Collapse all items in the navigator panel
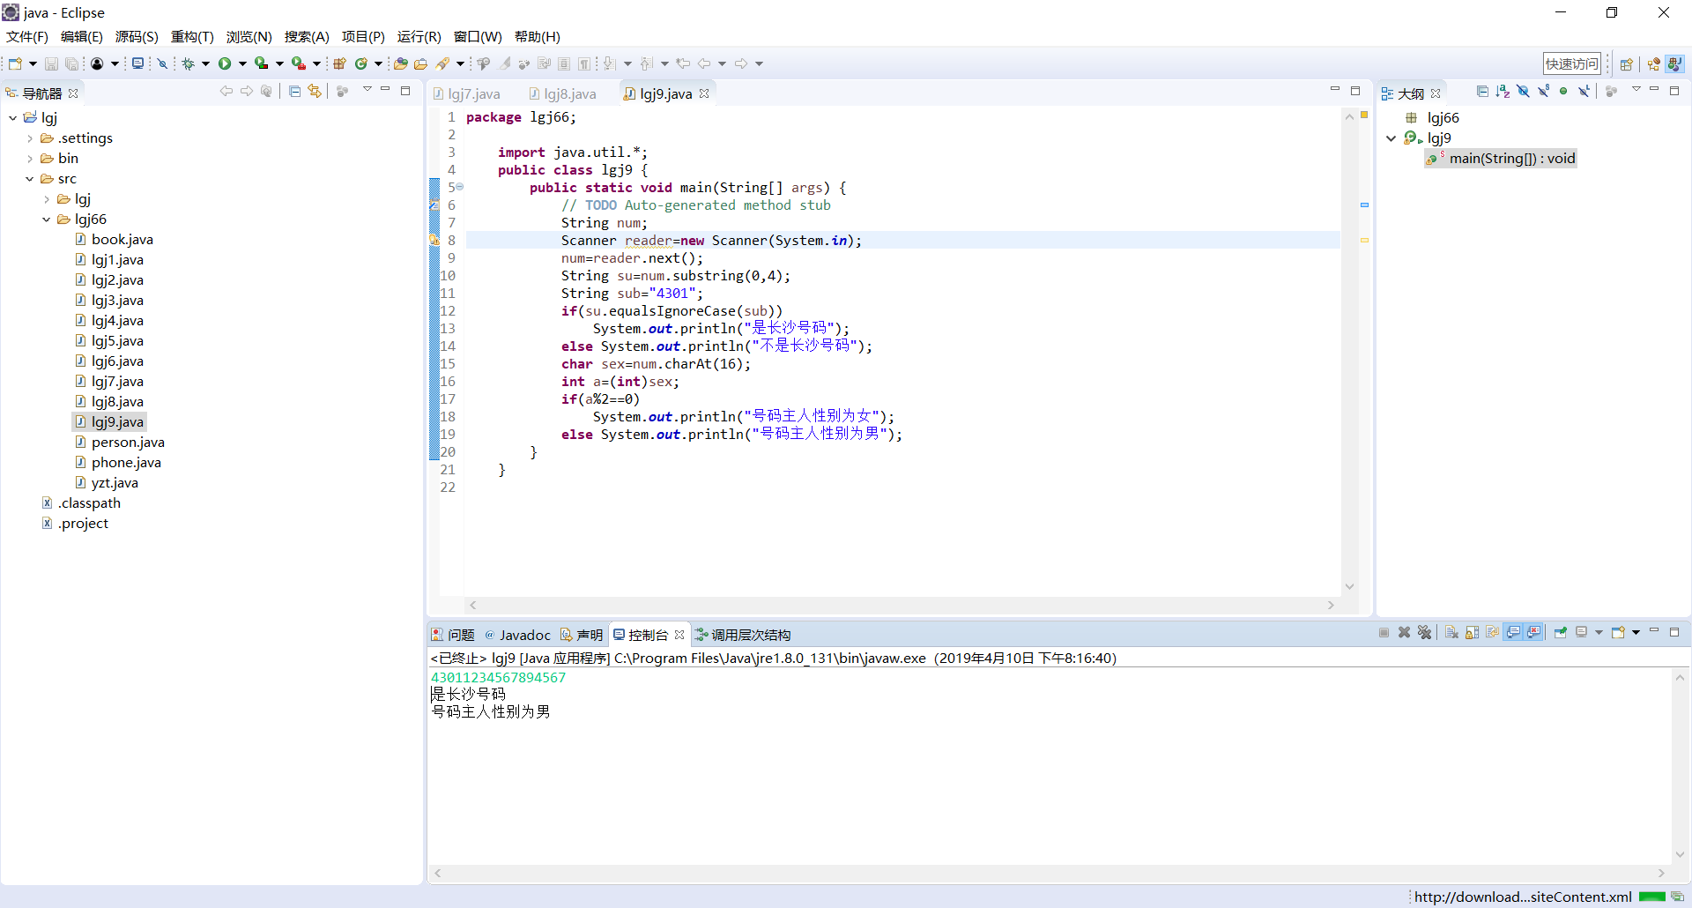Screen dimensions: 1692x908 click(x=294, y=92)
